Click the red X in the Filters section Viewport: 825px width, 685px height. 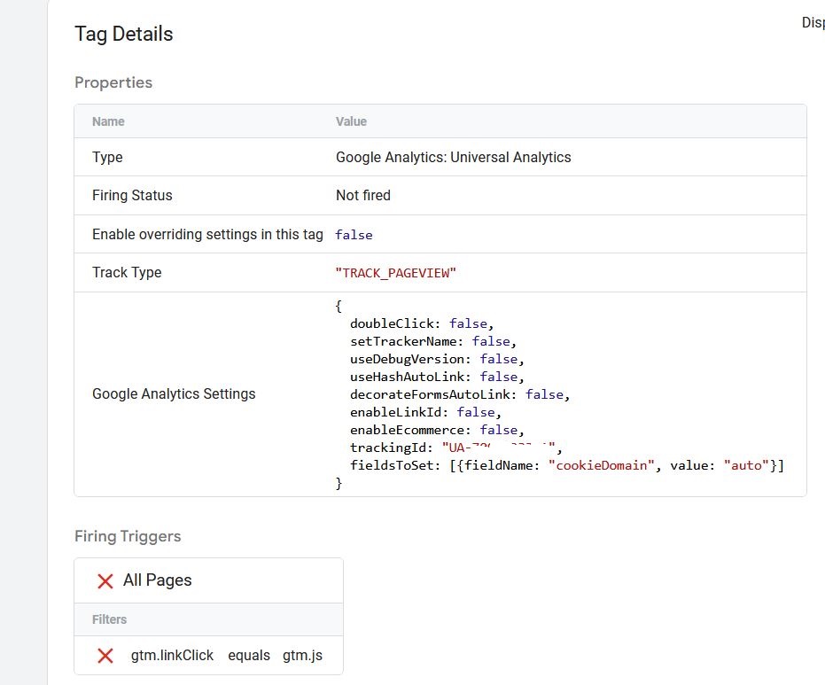104,656
